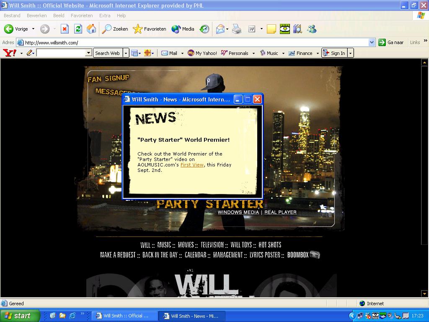429x322 pixels.
Task: Open the Favorieten menu
Action: coord(82,16)
